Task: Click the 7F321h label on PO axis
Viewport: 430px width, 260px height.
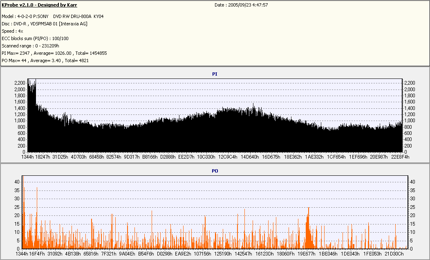Action: click(x=110, y=254)
